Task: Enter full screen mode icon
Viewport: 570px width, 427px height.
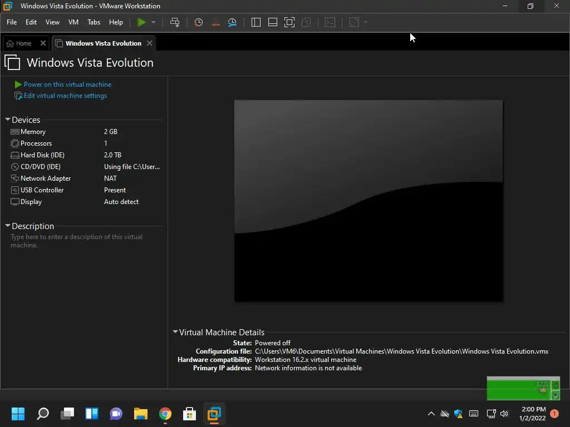Action: click(289, 22)
